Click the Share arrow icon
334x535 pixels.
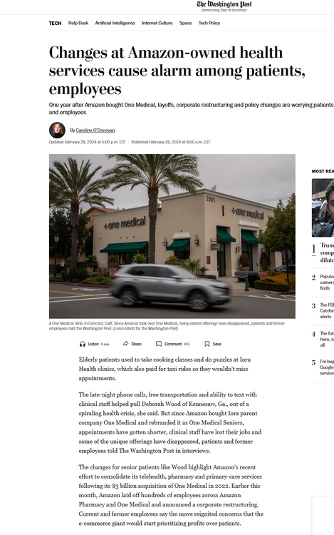click(x=125, y=344)
